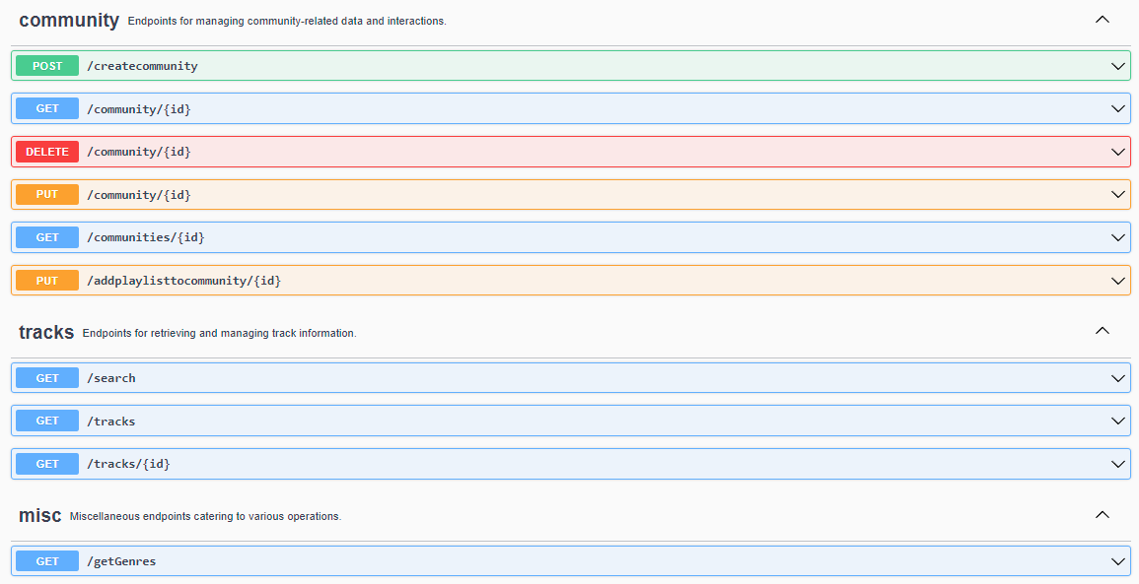Click the tracks tag heading
This screenshot has height=584, width=1139.
point(46,332)
